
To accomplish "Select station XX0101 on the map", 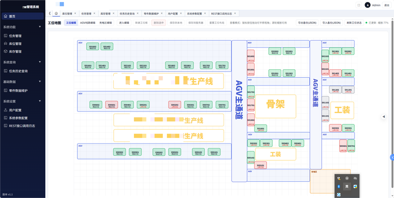I will click(214, 152).
